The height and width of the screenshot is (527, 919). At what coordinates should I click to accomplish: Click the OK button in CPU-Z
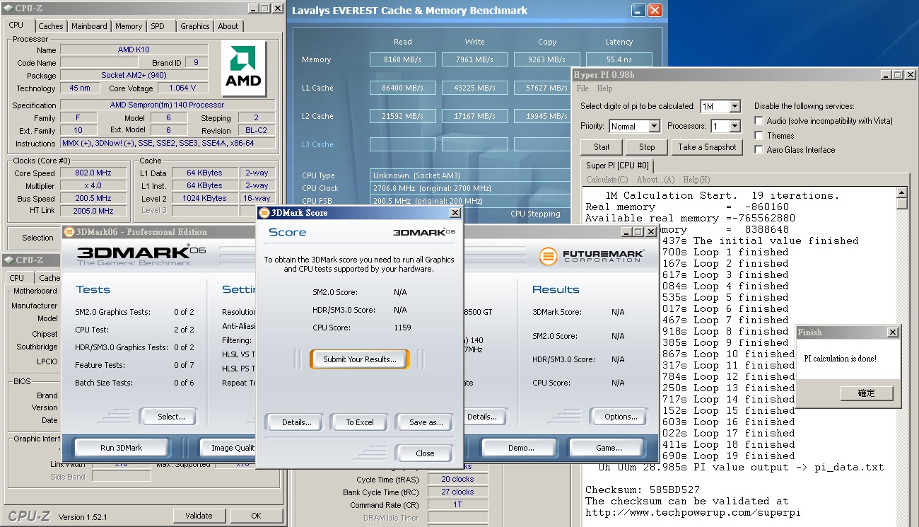256,516
